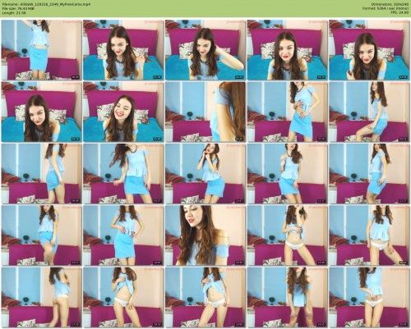Image resolution: width=411 pixels, height=329 pixels.
Task: Select last thumbnail in third row
Action: click(369, 174)
